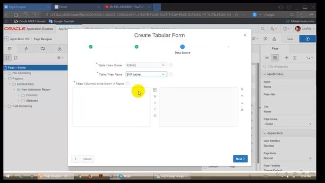Image resolution: width=325 pixels, height=183 pixels.
Task: Move selected column to bottom
Action: coord(242,109)
